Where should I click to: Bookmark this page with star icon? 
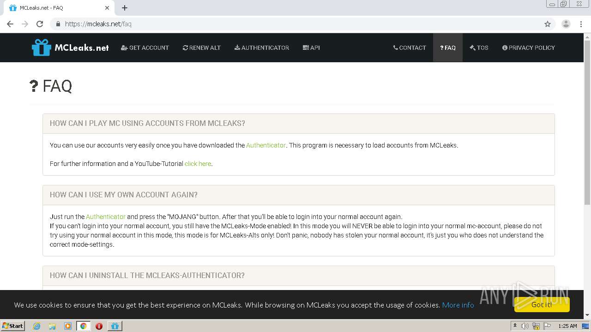coord(548,24)
